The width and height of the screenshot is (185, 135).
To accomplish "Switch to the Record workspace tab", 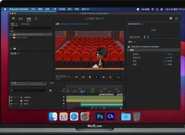I will pyautogui.click(x=29, y=19).
